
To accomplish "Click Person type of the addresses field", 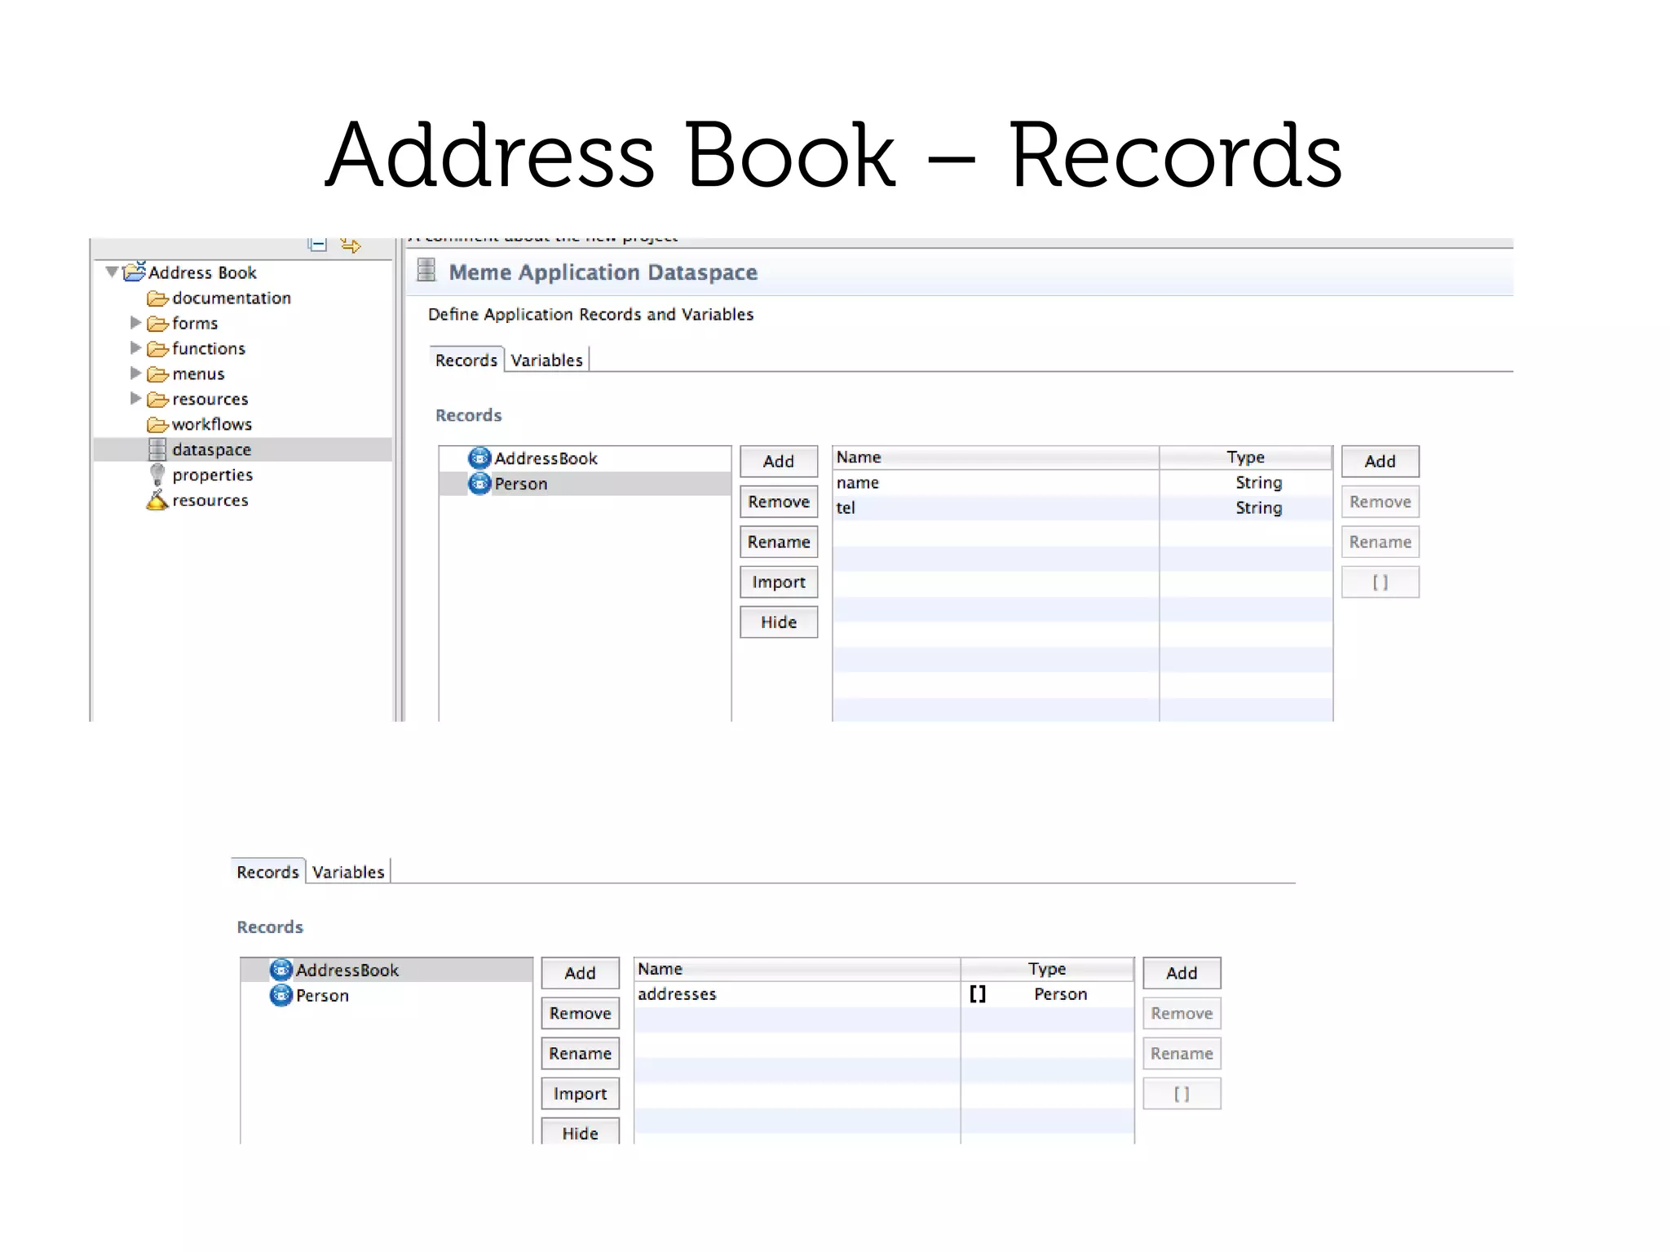I will pos(1061,993).
